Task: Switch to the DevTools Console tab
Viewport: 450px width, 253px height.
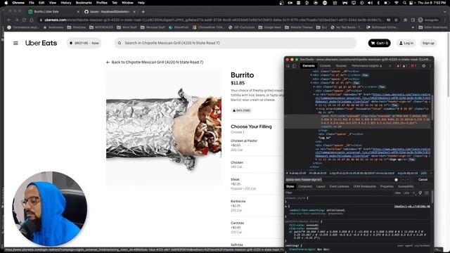Action: (x=325, y=66)
